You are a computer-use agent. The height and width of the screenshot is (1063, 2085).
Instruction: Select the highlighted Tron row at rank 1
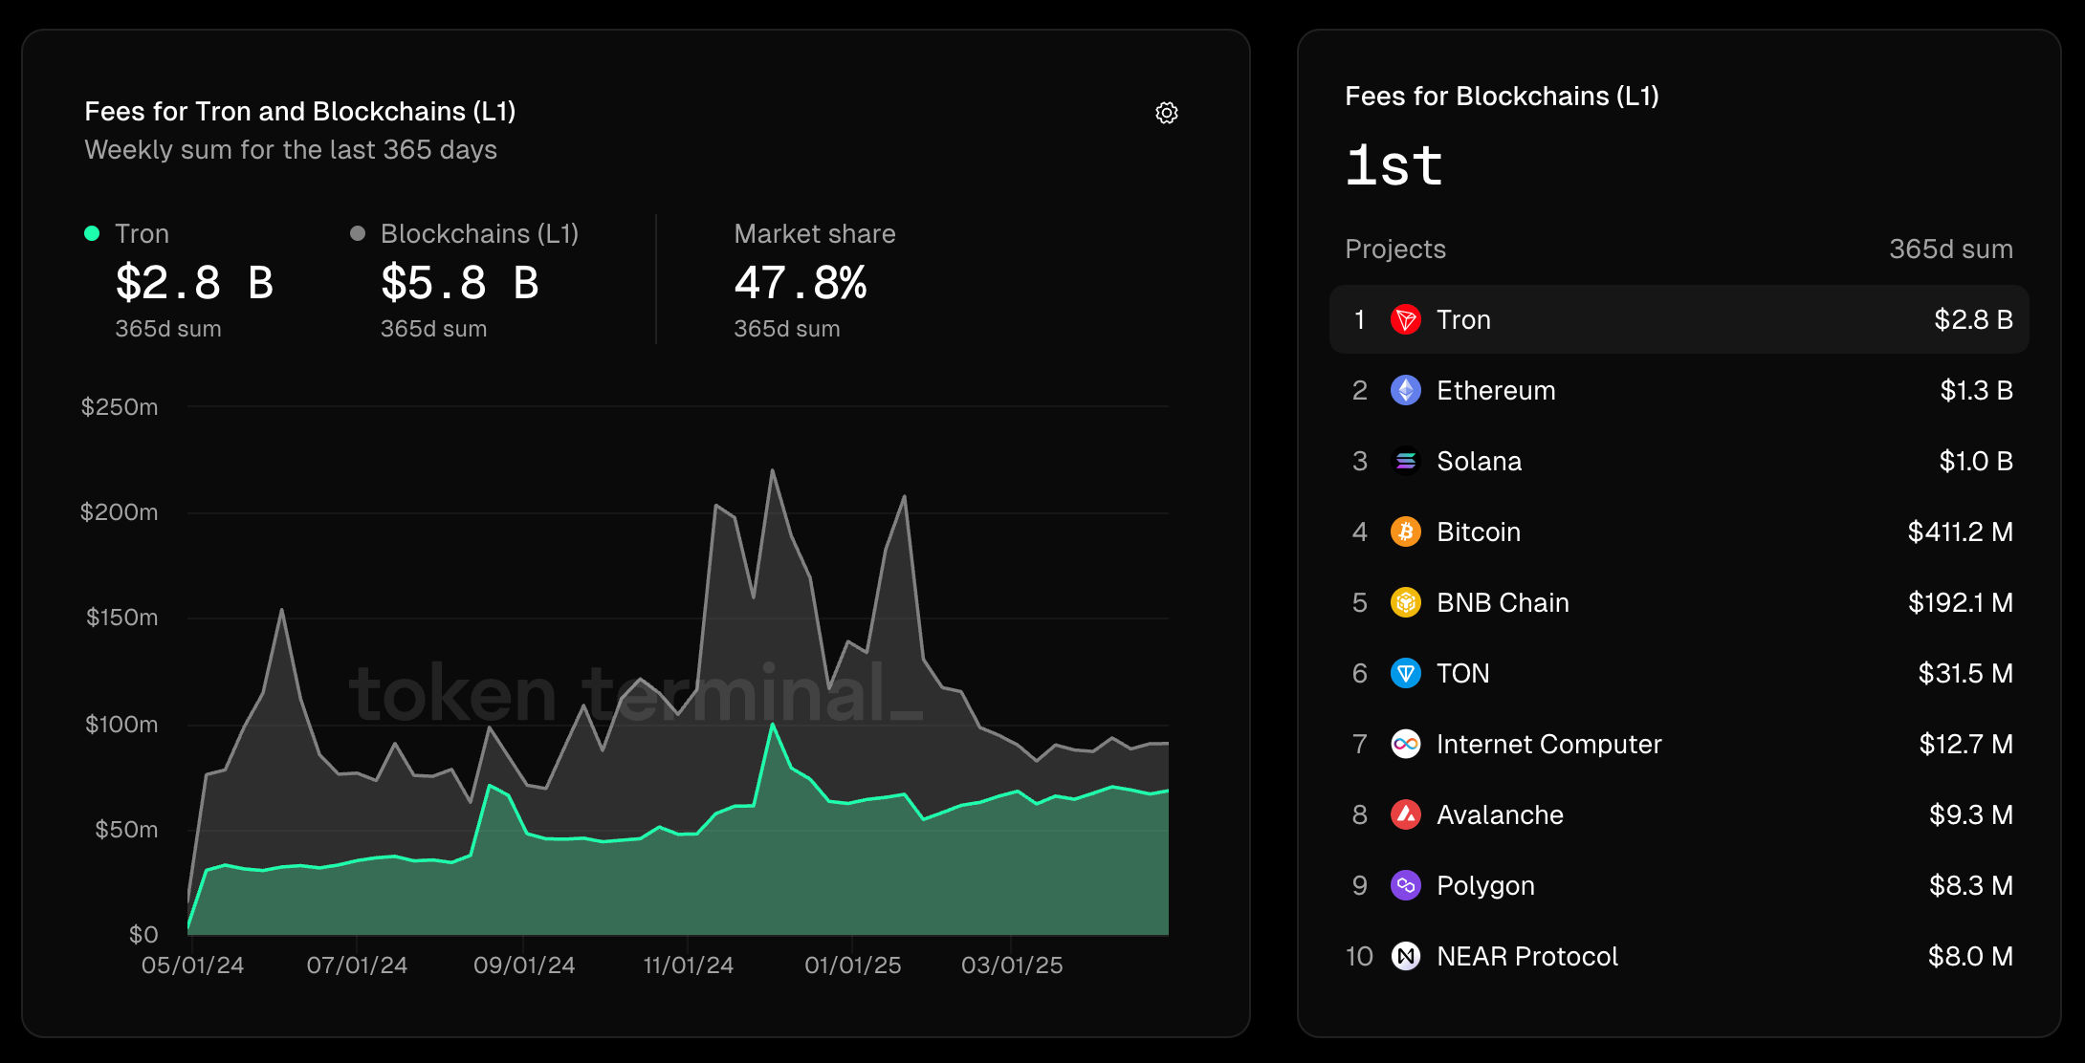[1679, 319]
